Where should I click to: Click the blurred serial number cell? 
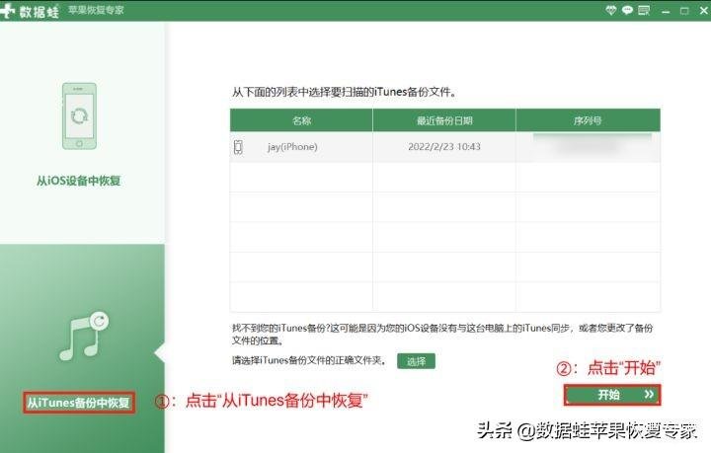589,147
